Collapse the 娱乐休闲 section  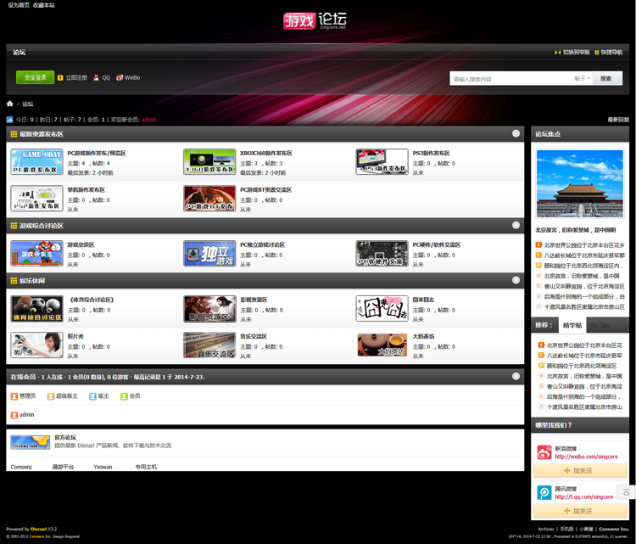click(x=516, y=281)
